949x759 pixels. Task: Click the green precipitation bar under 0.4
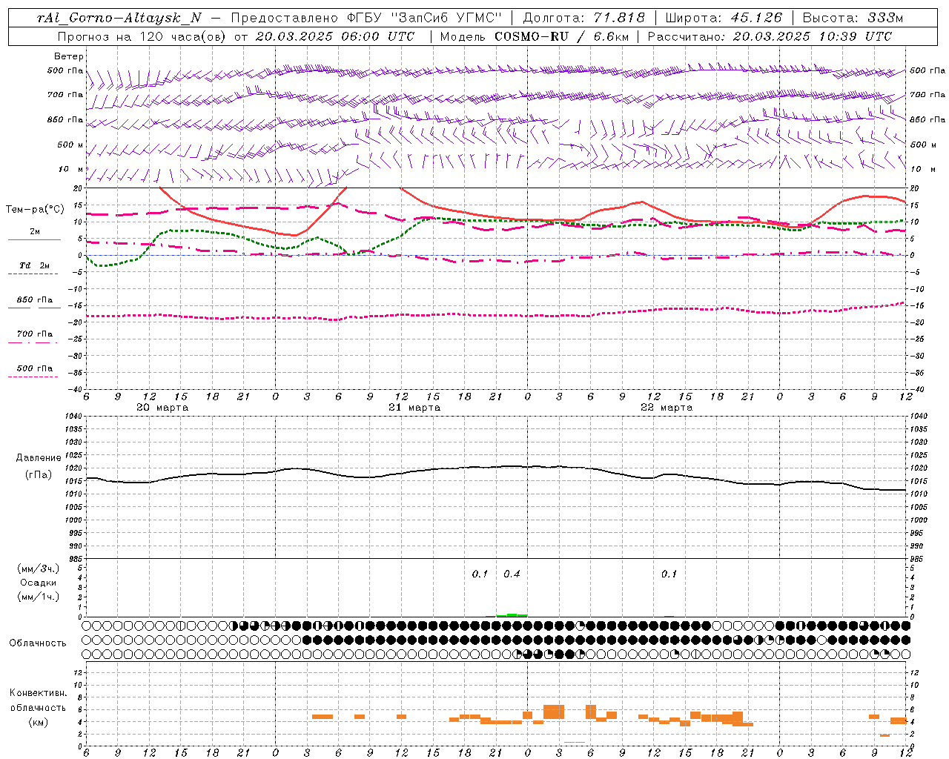512,614
